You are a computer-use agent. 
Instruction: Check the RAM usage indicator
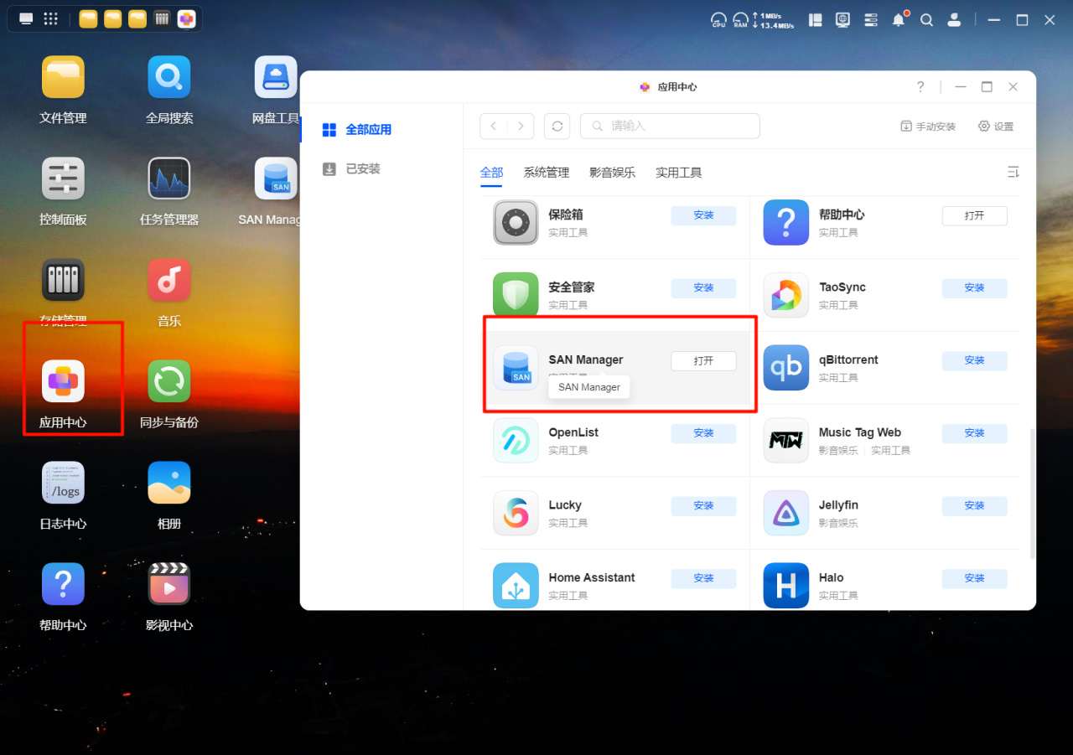click(740, 19)
